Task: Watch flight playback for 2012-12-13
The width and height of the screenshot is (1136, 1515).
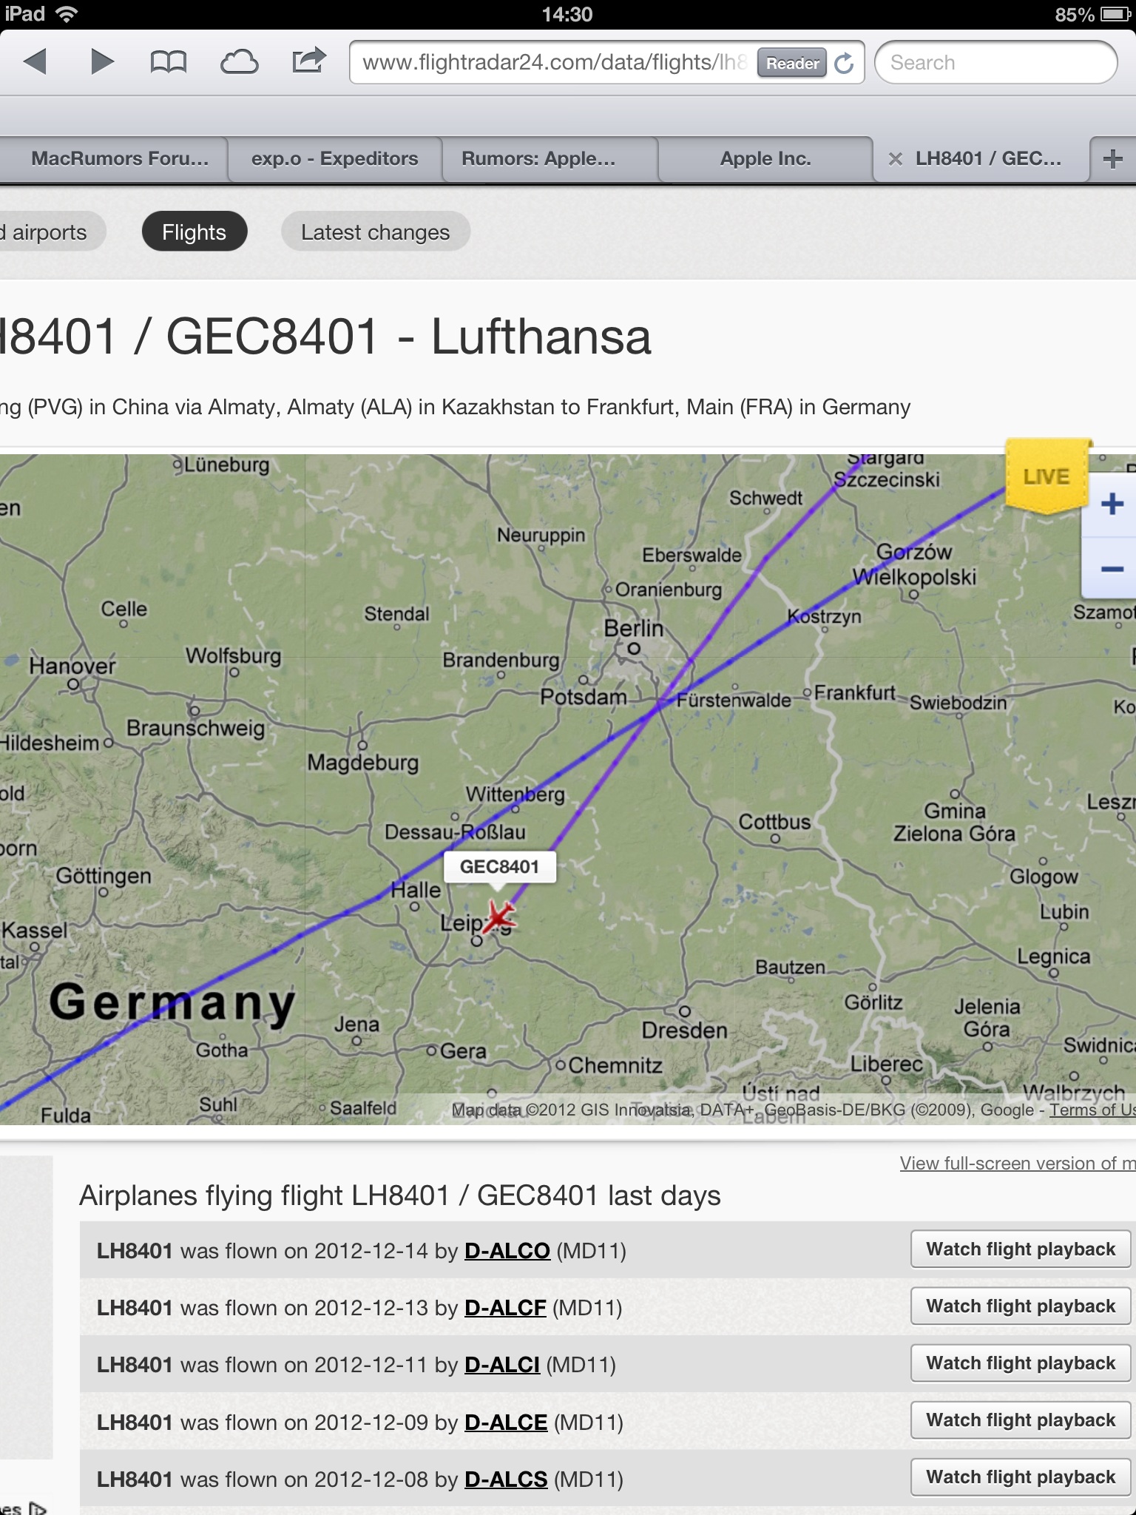Action: click(1021, 1306)
